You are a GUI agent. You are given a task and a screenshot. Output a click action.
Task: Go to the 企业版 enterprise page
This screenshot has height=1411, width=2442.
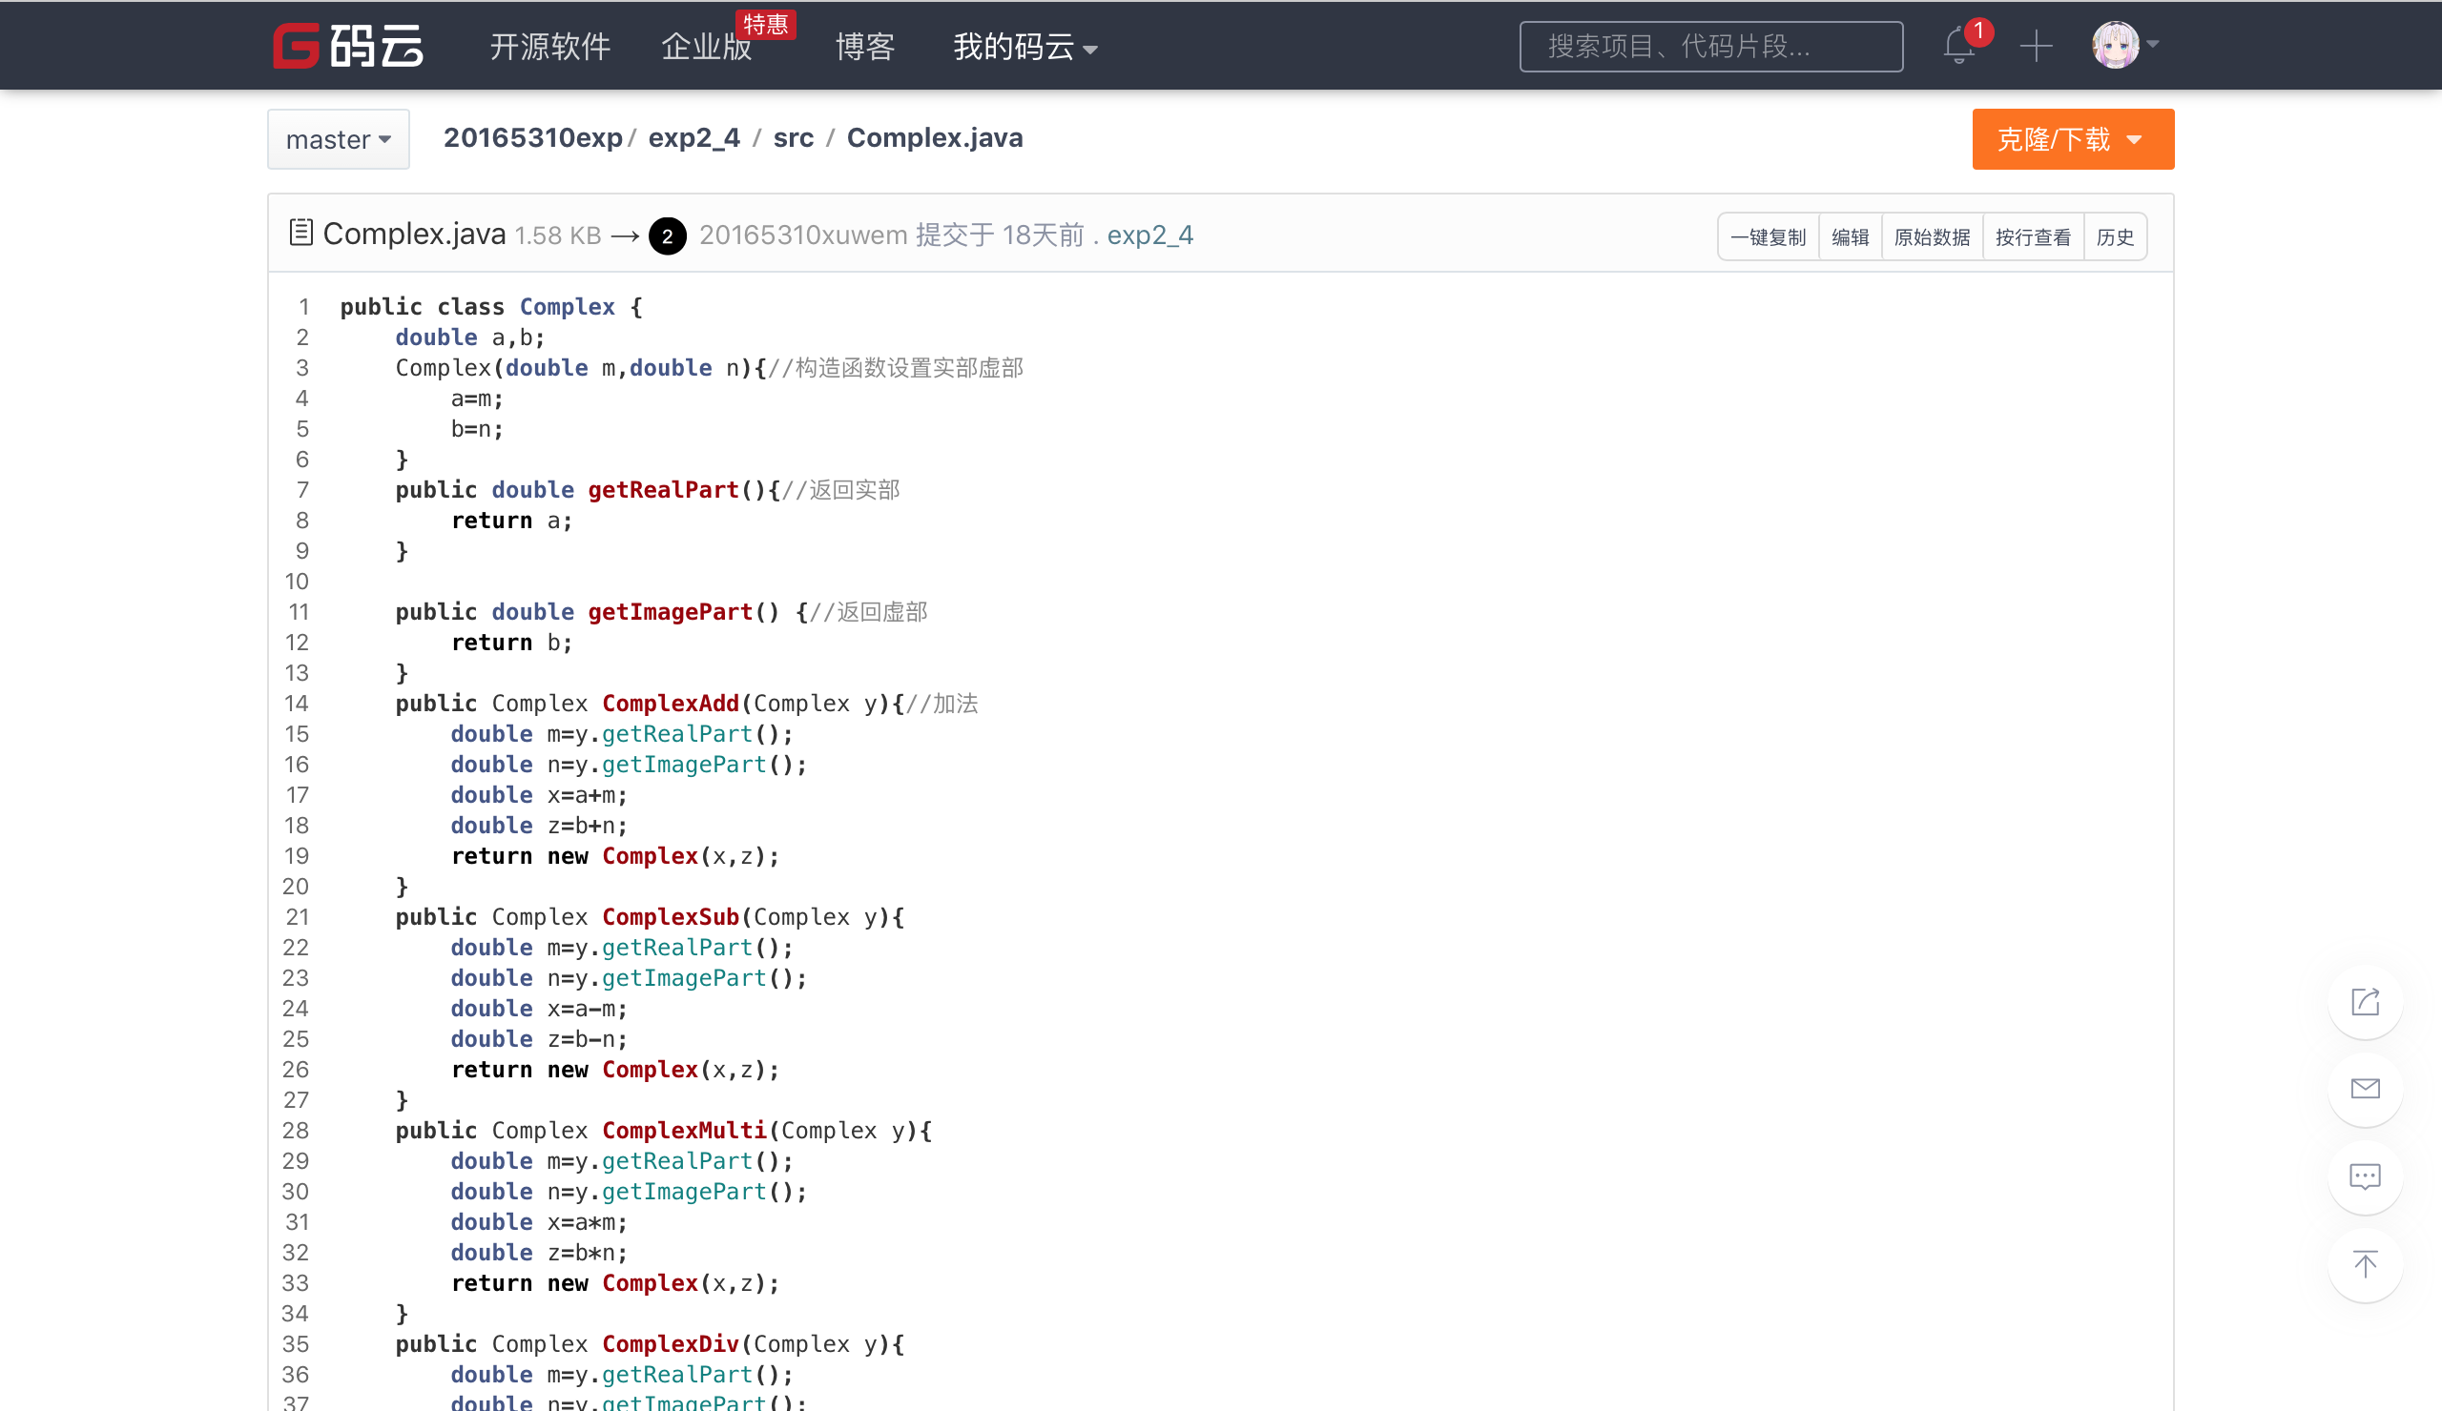[x=706, y=47]
